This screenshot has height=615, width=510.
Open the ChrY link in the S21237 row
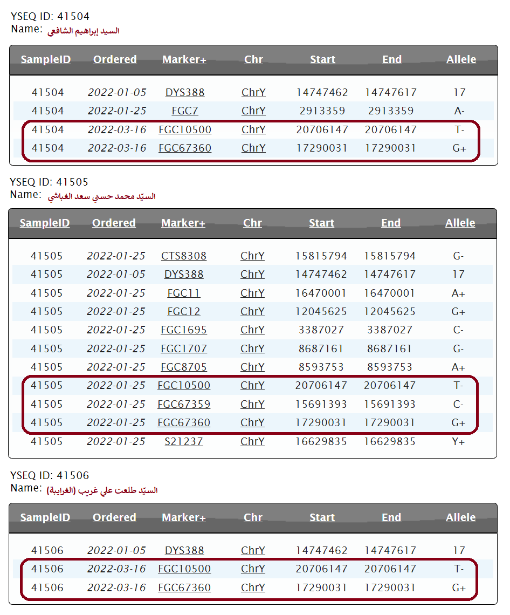(x=252, y=442)
